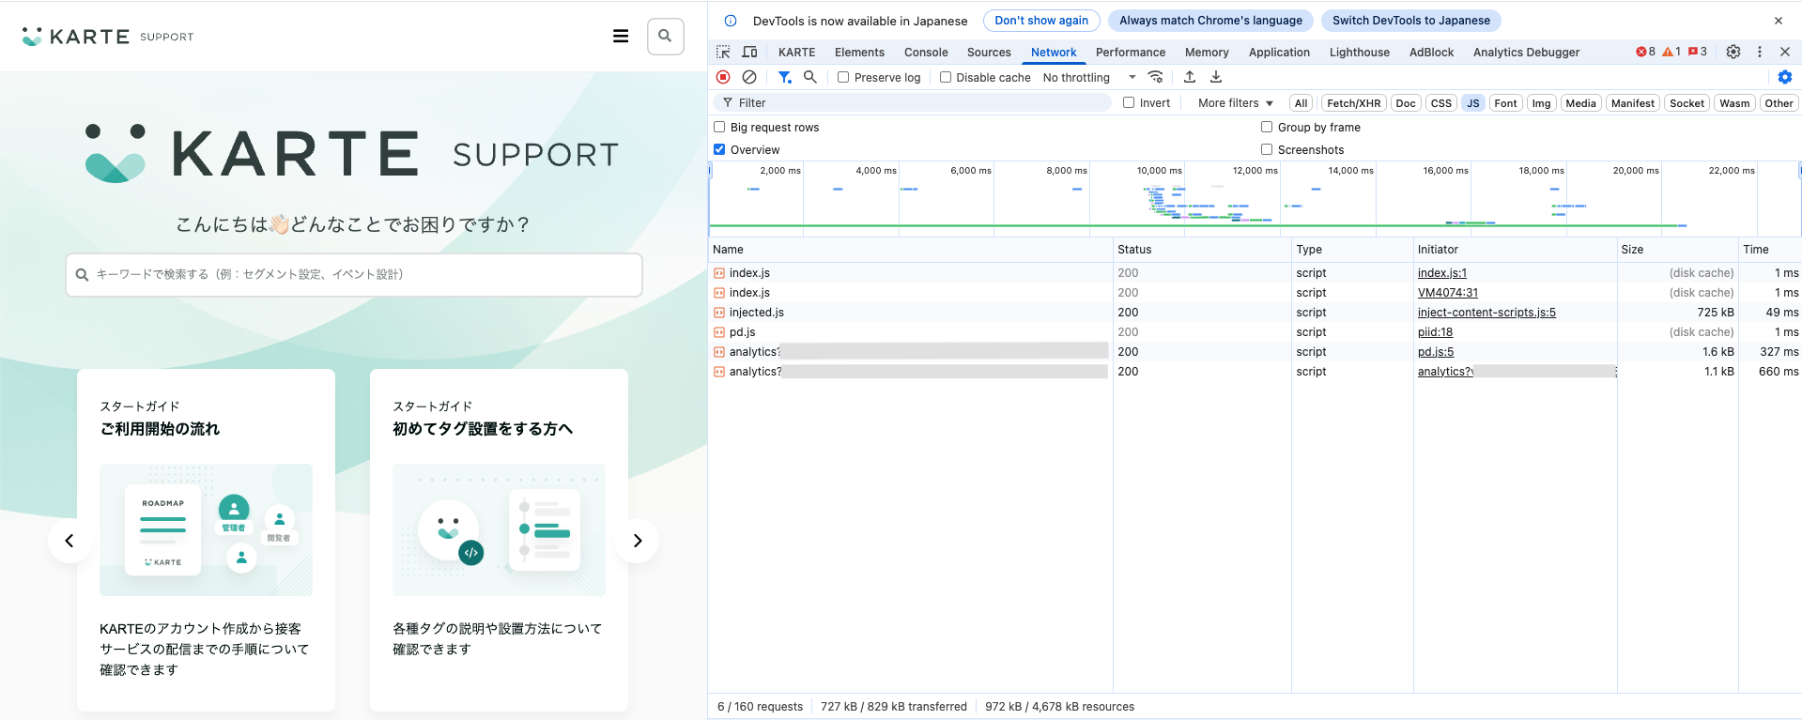The height and width of the screenshot is (720, 1802).
Task: Enable the Disable cache checkbox
Action: point(946,78)
